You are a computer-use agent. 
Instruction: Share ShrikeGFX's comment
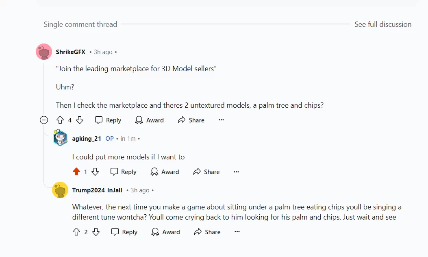tap(191, 120)
